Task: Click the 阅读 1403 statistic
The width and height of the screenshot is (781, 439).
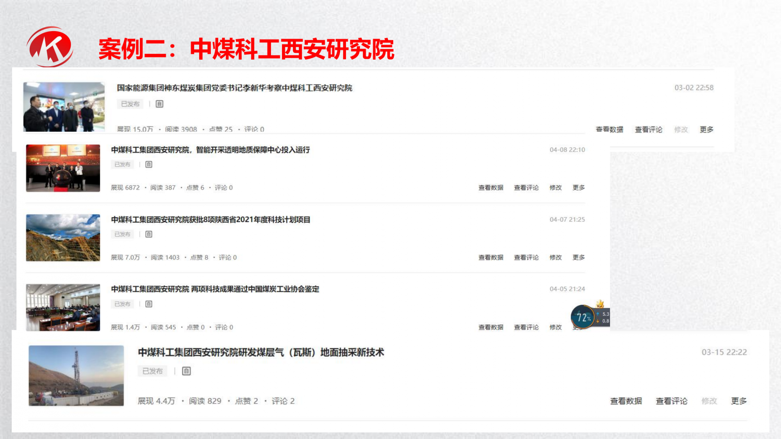Action: pyautogui.click(x=165, y=258)
